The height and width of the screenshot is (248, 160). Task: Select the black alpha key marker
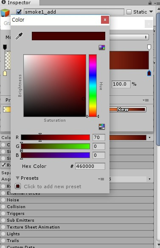click(5, 47)
